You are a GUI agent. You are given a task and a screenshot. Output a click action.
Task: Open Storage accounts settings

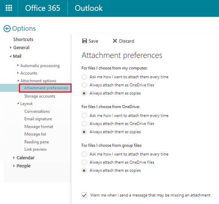(40, 96)
